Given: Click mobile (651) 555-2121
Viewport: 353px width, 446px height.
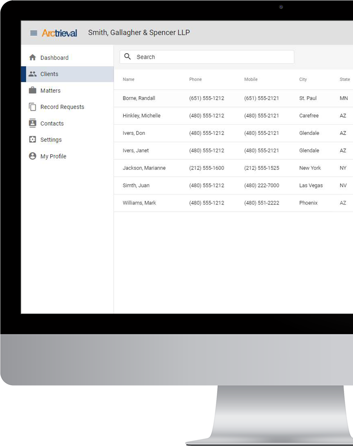Looking at the screenshot, I should coord(262,98).
